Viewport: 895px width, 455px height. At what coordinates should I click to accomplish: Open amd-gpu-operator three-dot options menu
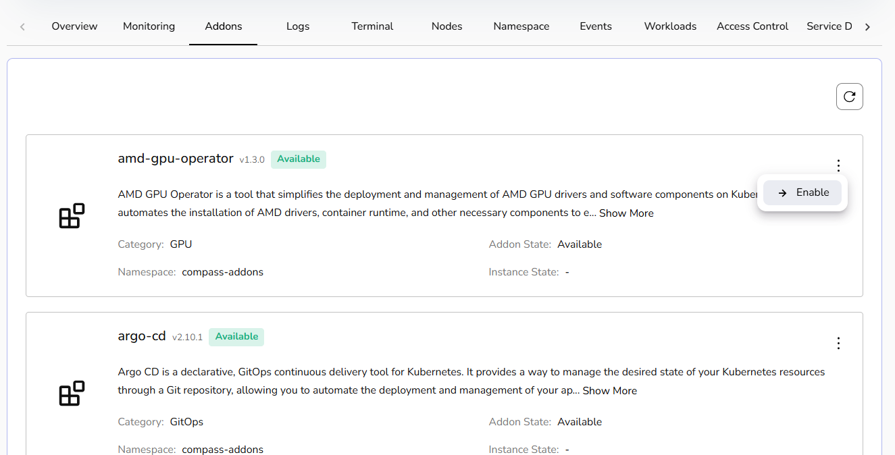click(838, 165)
